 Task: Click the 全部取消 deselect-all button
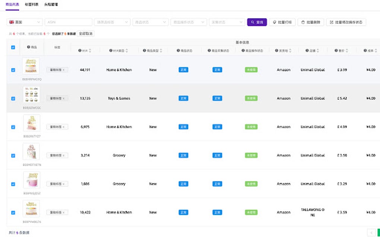pyautogui.click(x=86, y=33)
